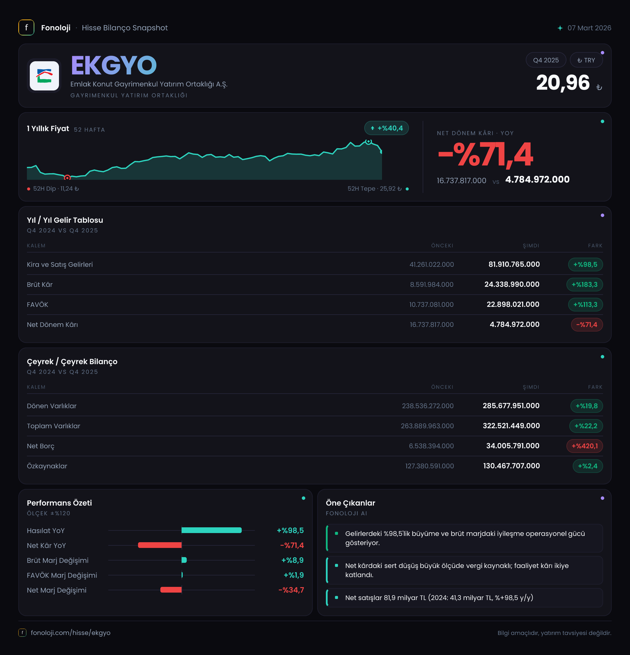Image resolution: width=630 pixels, height=655 pixels.
Task: Click the value 322.521.449.000
Action: coord(511,426)
